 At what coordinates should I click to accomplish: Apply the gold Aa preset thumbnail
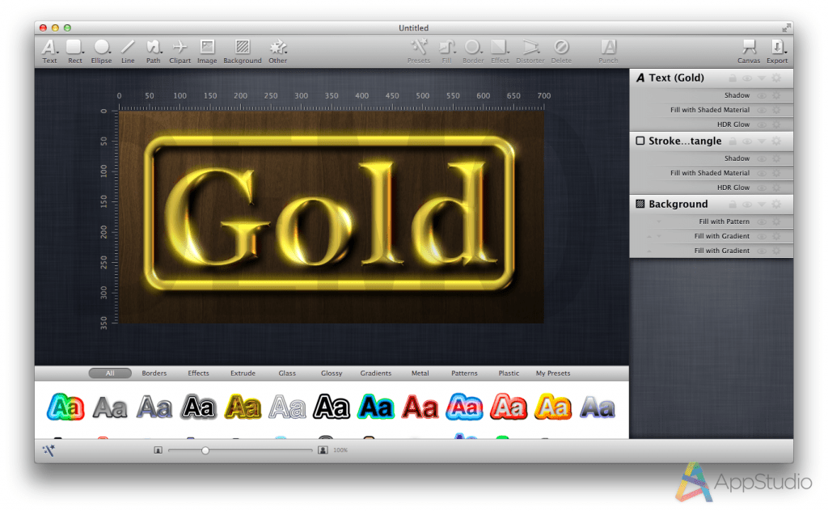pos(243,407)
